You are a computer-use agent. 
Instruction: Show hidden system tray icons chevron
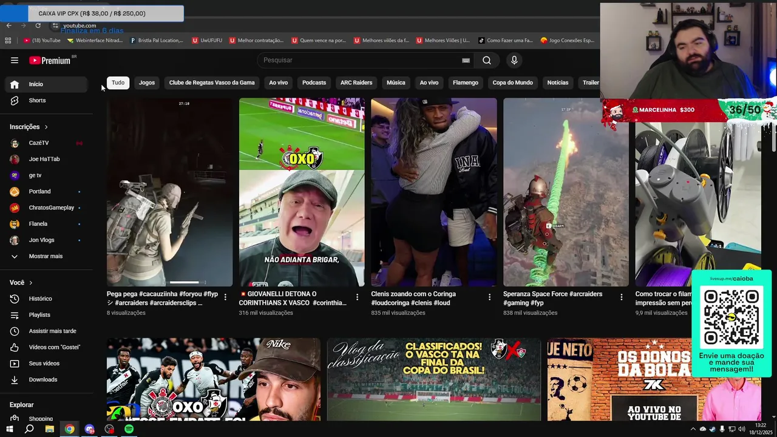(693, 429)
